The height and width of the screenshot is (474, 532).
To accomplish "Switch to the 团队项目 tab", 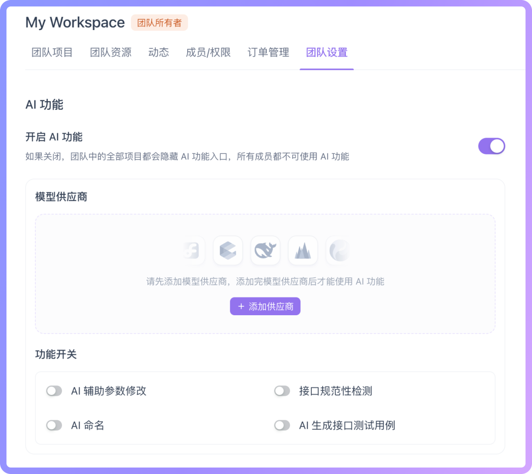I will pos(51,53).
